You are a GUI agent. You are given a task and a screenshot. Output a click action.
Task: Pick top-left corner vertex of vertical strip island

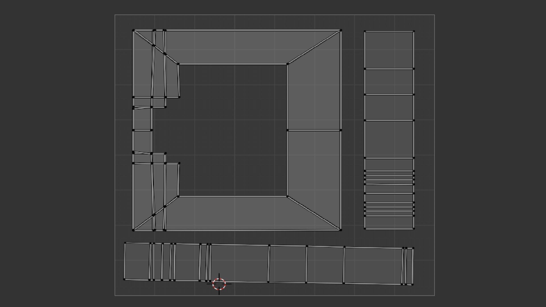[365, 31]
